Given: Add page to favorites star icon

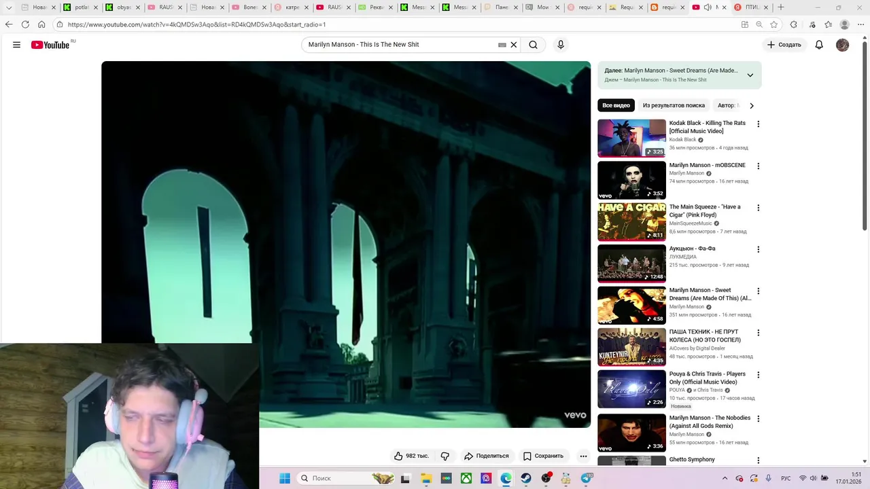Looking at the screenshot, I should [774, 24].
